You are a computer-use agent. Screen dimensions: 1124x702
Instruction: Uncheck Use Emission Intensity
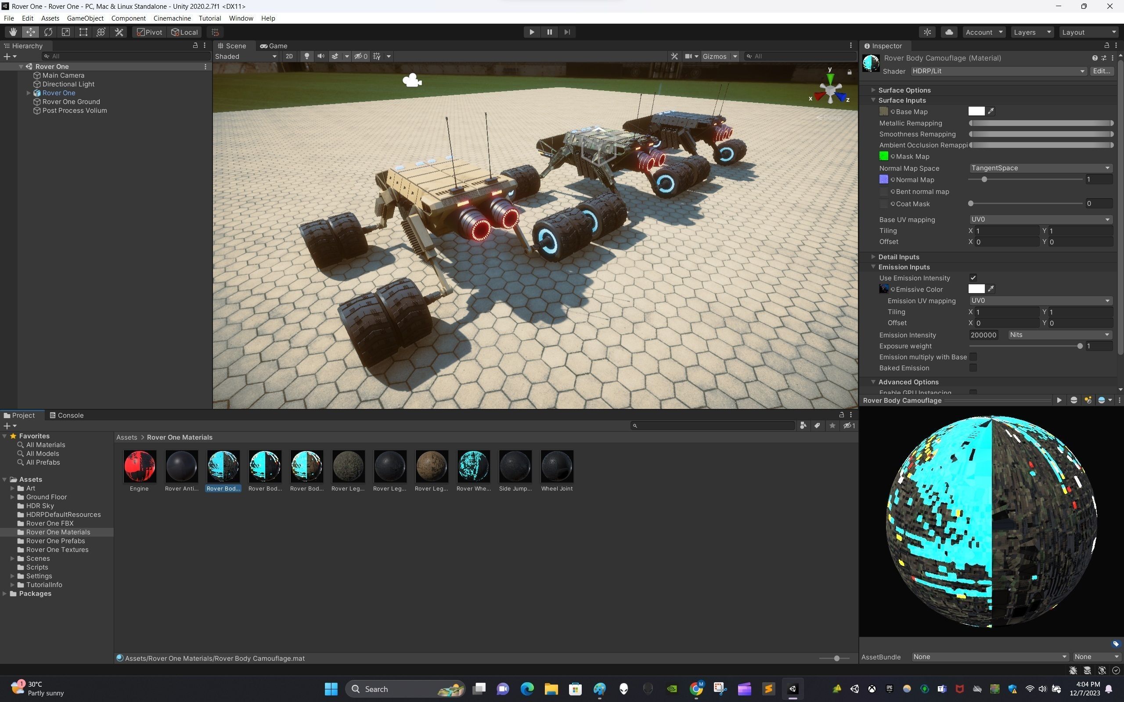pos(973,278)
